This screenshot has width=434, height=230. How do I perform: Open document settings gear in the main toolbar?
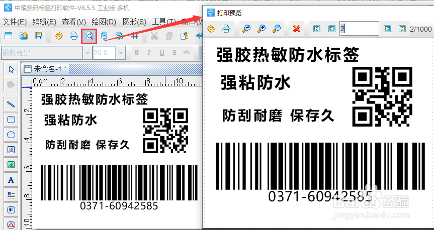(59, 36)
